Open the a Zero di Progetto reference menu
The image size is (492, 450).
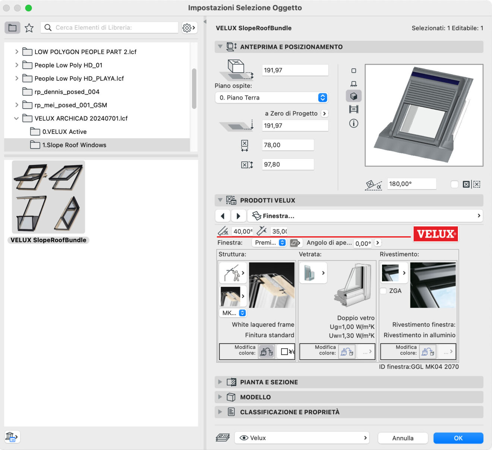coord(325,114)
